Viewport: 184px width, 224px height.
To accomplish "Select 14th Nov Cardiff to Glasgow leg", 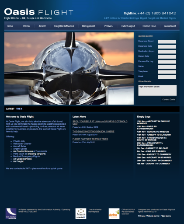I will point(154,135).
